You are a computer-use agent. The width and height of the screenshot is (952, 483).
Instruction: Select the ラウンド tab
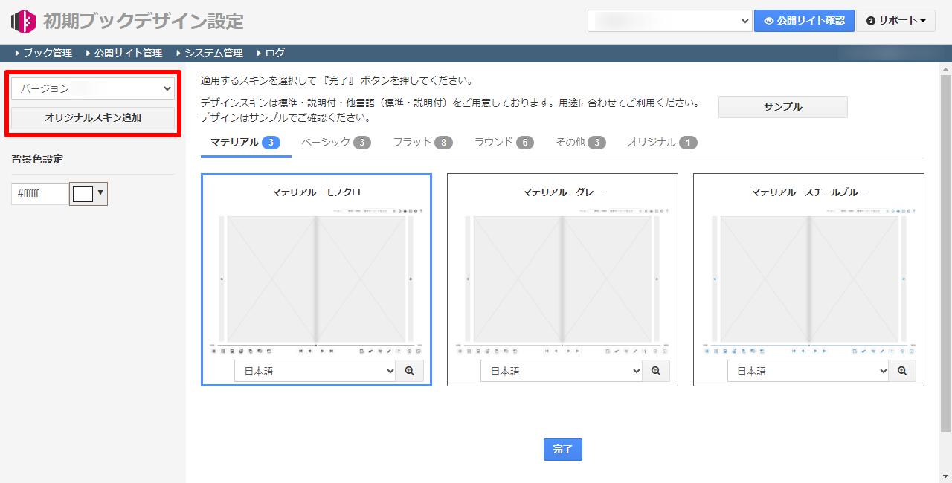point(504,143)
